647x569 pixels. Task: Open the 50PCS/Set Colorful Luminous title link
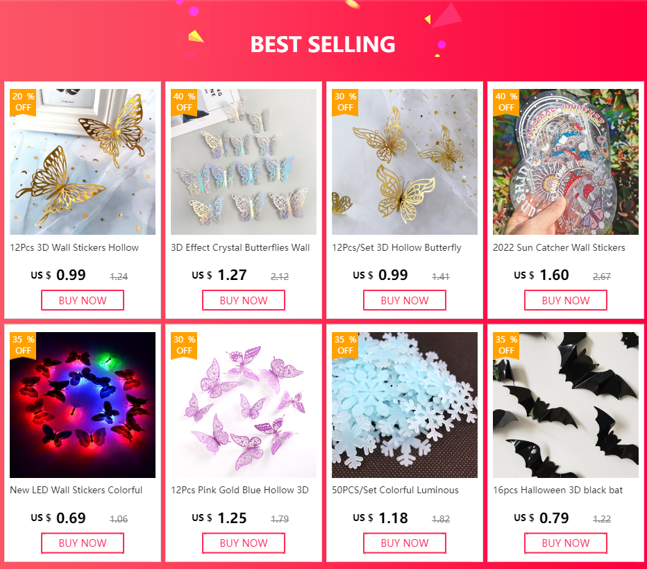coord(395,490)
